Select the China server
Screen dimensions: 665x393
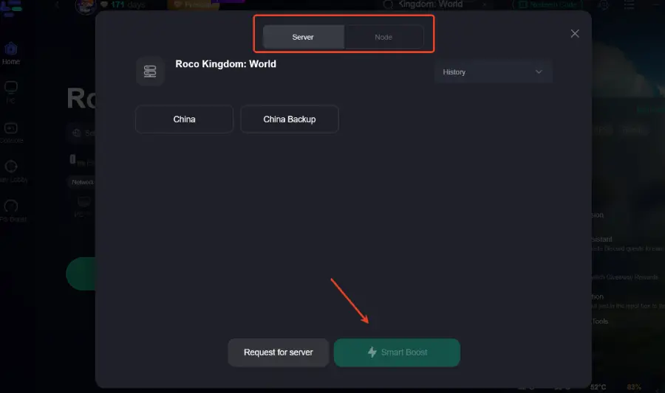184,119
